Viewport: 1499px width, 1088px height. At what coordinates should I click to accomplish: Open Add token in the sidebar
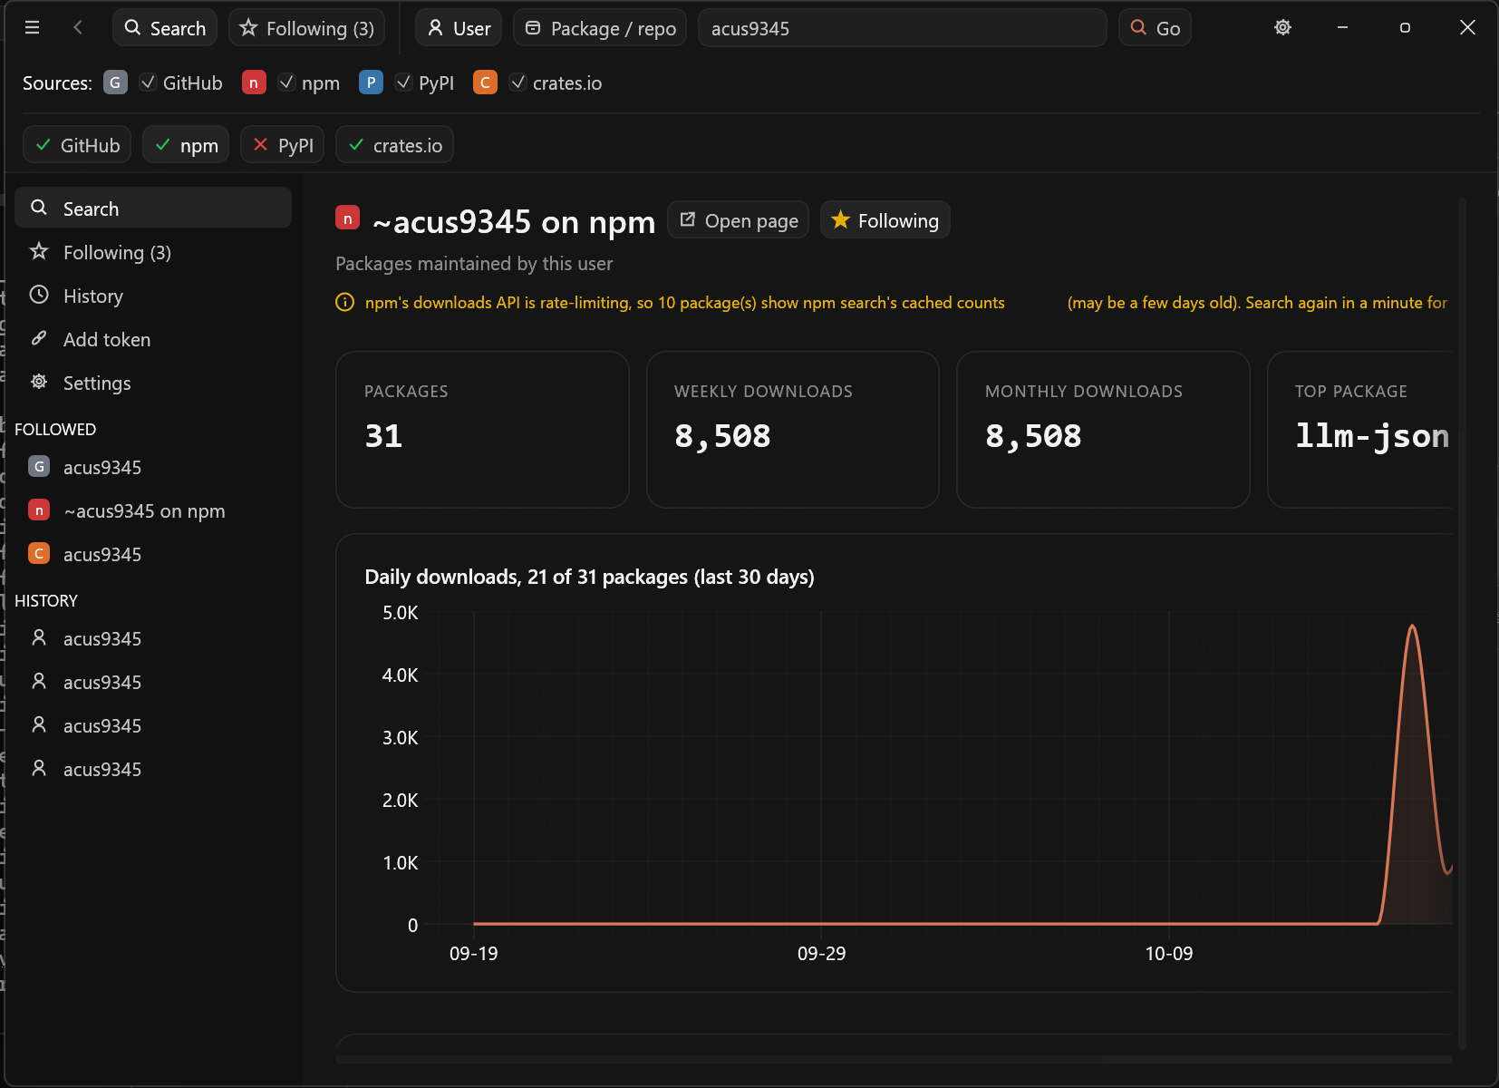coord(153,339)
